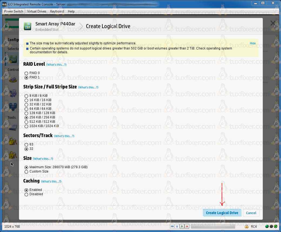The image size is (281, 232).
Task: Open the Power Switch menu
Action: [x=14, y=11]
